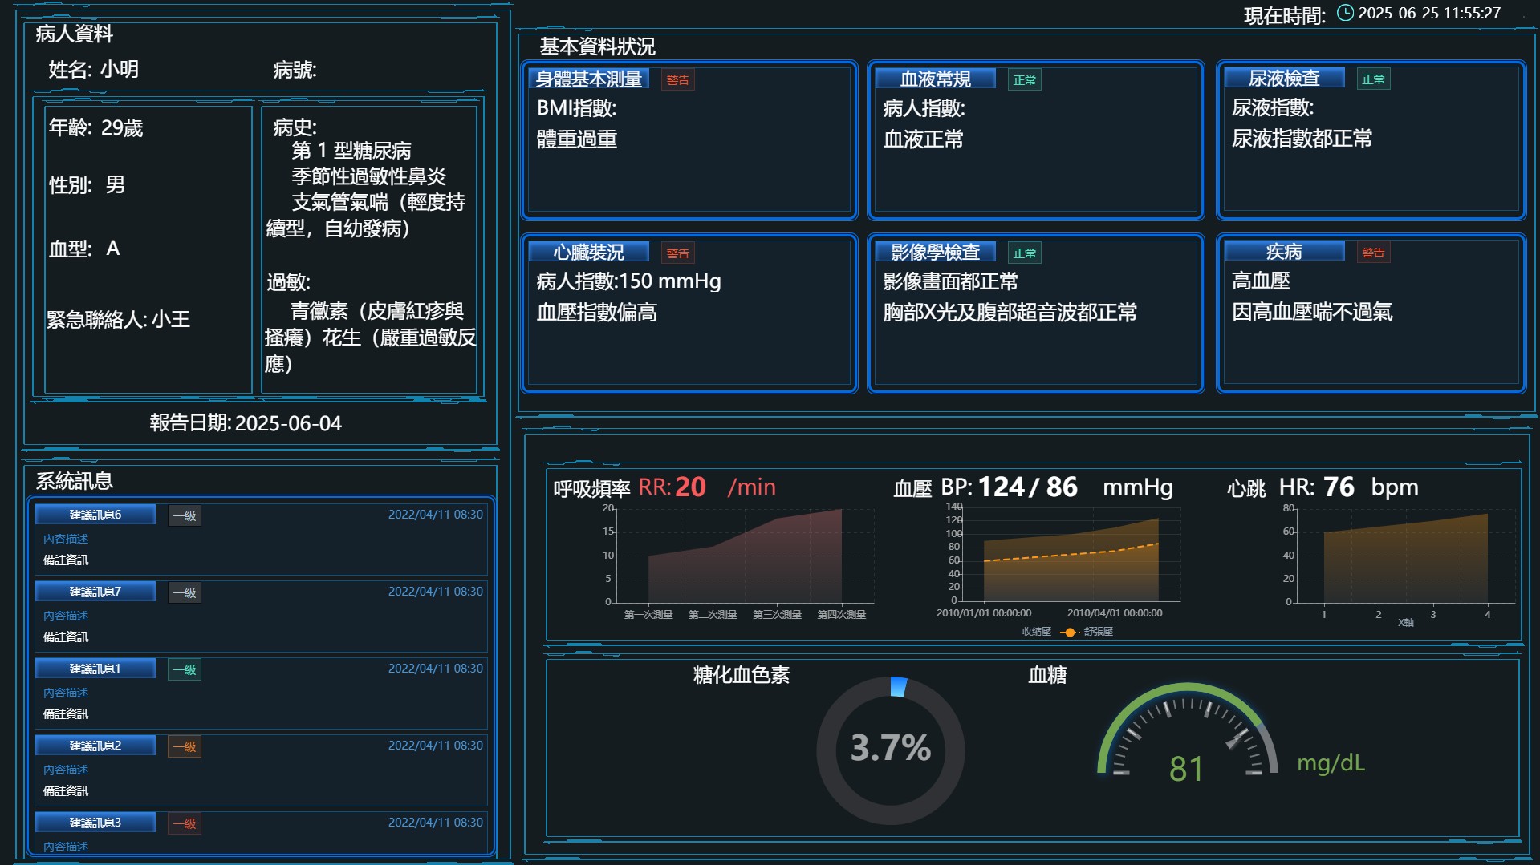Click the orange 一級 badge of 建議訊息2
1540x865 pixels.
[x=185, y=746]
